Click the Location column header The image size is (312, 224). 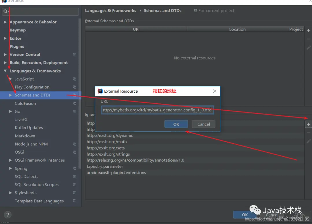[237, 29]
